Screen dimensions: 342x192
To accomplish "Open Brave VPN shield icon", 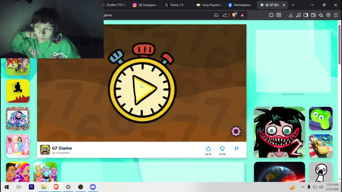I will [328, 15].
